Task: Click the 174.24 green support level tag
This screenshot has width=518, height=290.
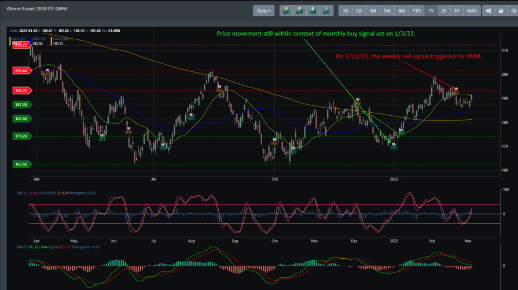Action: pyautogui.click(x=22, y=136)
